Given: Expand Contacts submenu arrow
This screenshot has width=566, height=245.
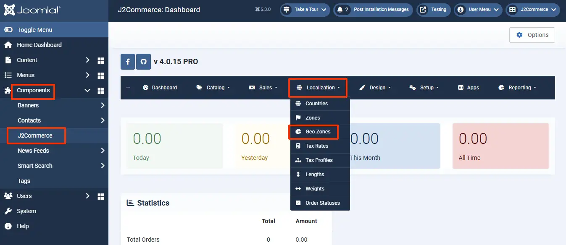Looking at the screenshot, I should (103, 120).
